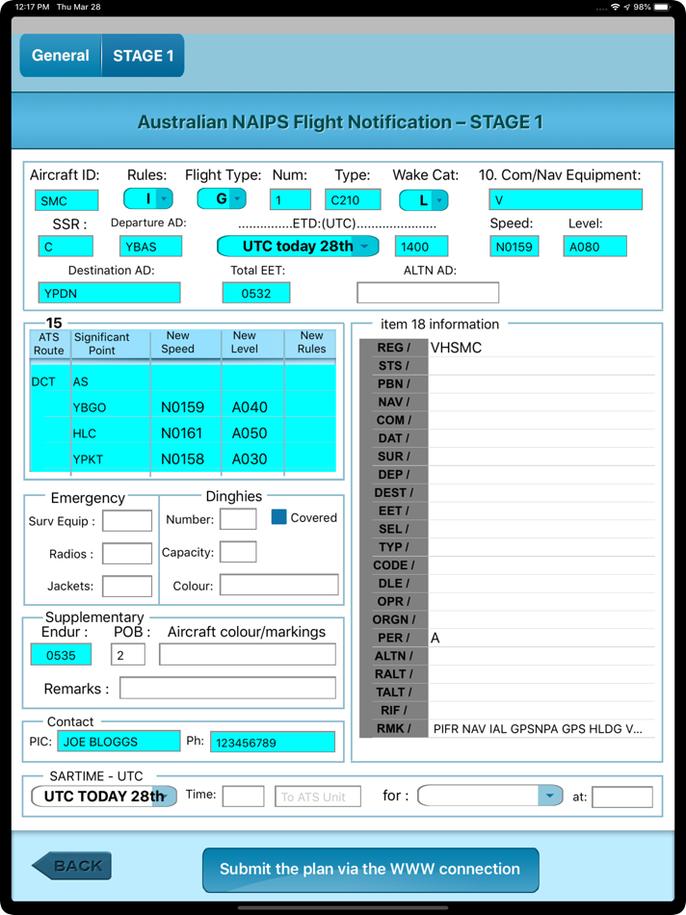Screen dimensions: 686x915
Task: Switch to the STAGE 1 tab
Action: point(143,56)
